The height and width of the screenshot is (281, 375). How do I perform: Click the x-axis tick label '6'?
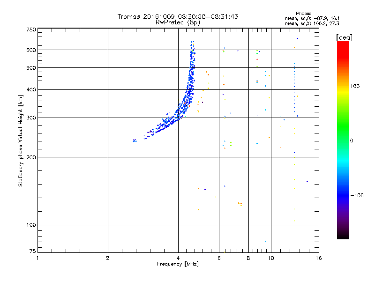tap(219, 258)
